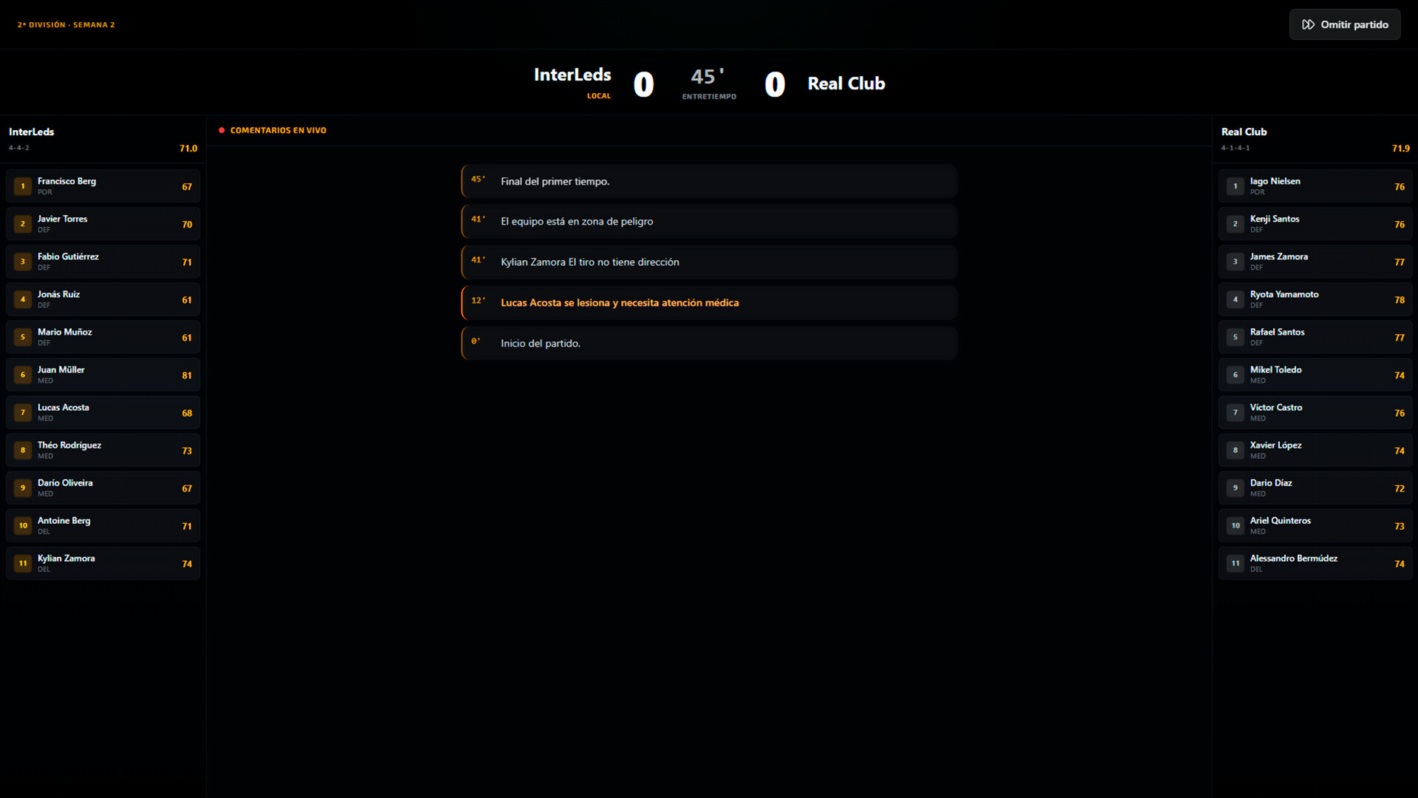This screenshot has width=1418, height=798.
Task: Open Mikel Toledo's player row
Action: point(1315,375)
